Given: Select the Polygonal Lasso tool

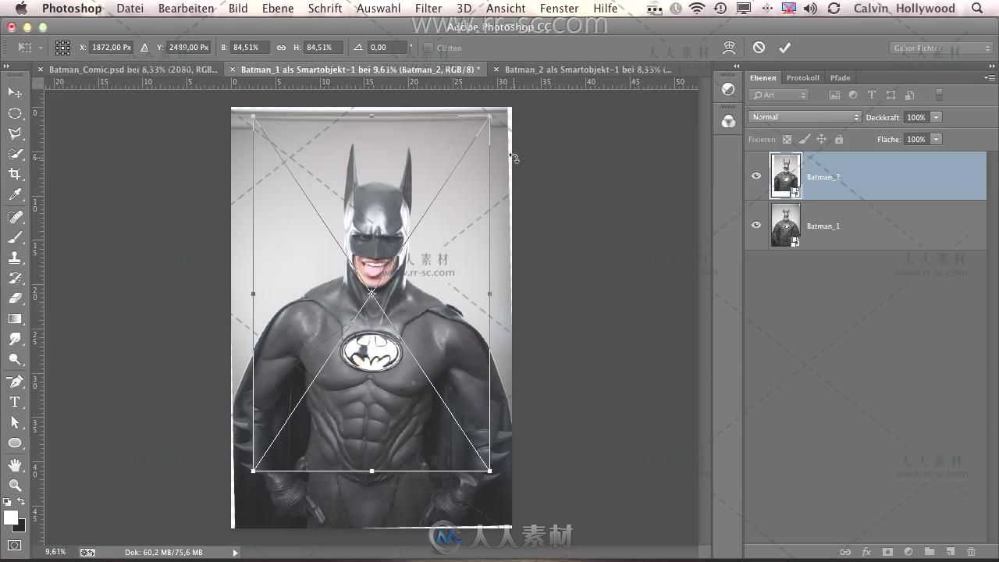Looking at the screenshot, I should (x=15, y=133).
